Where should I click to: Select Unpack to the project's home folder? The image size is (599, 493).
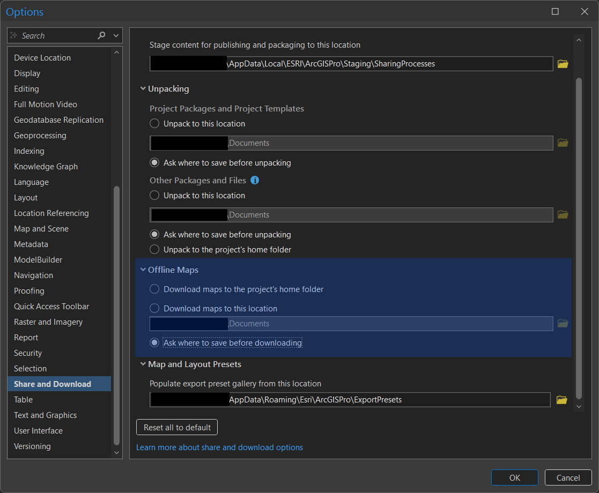click(154, 249)
